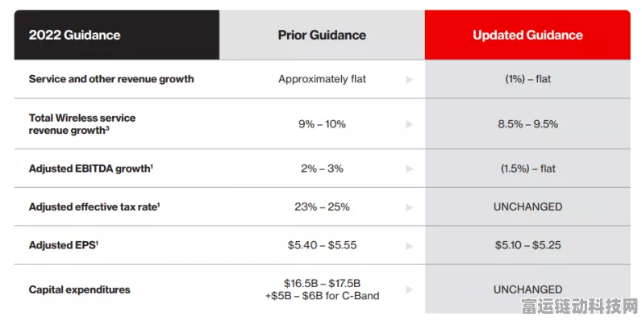Click the Adjusted EBITDA growth row label
Image resolution: width=642 pixels, height=321 pixels.
(x=91, y=169)
